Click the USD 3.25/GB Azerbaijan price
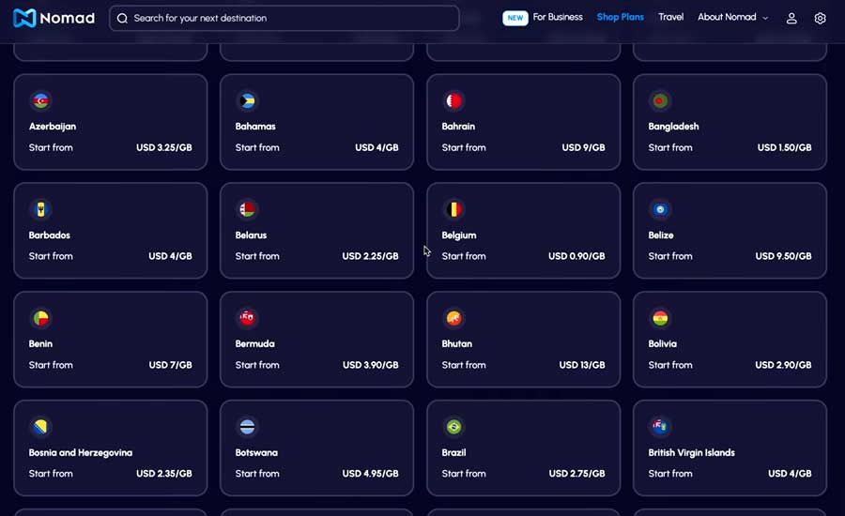The width and height of the screenshot is (845, 516). click(163, 147)
